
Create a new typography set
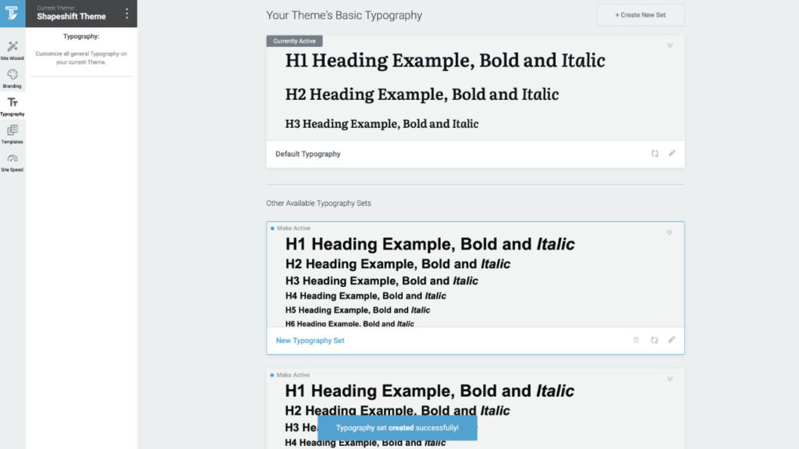(640, 15)
